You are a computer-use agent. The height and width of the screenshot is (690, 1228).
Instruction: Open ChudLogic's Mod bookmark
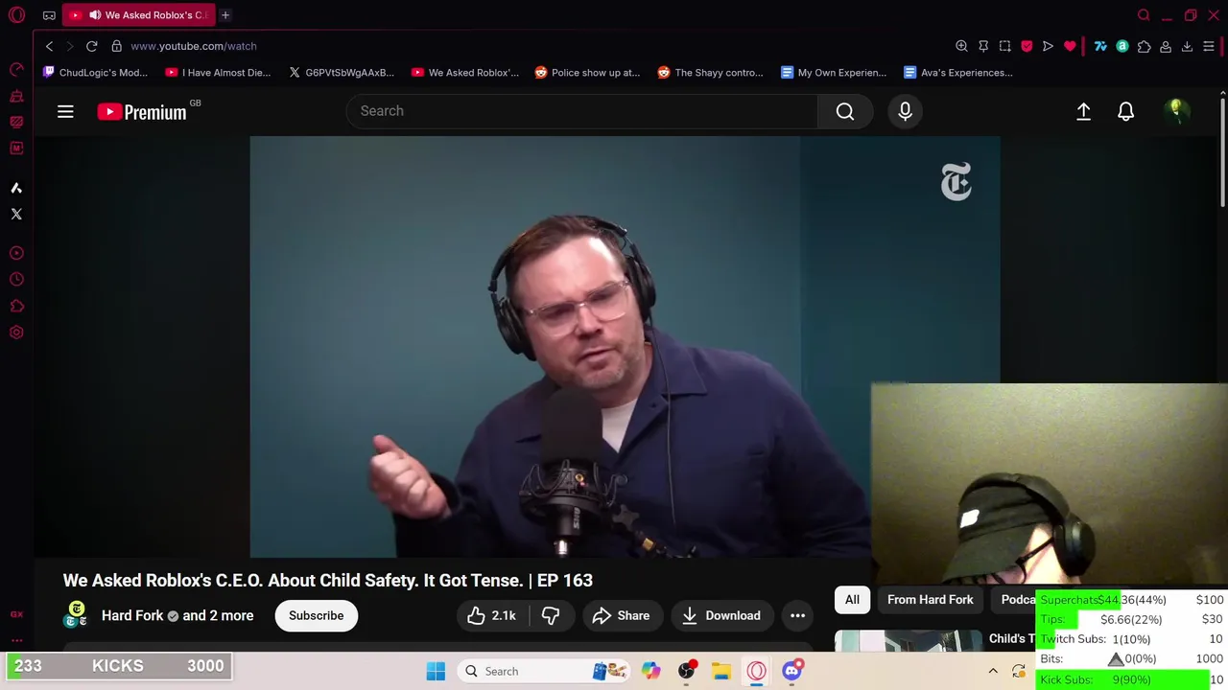(96, 73)
